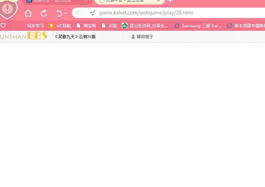Click 《笑傲九天》公测31服 game title
The width and height of the screenshot is (265, 187).
pyautogui.click(x=75, y=37)
